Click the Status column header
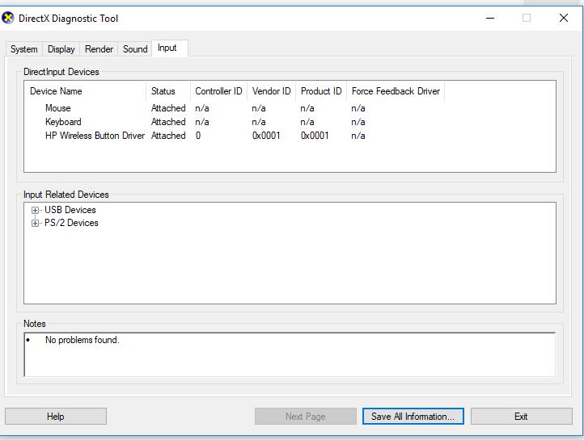Viewport: 584px width, 440px height. click(x=168, y=91)
